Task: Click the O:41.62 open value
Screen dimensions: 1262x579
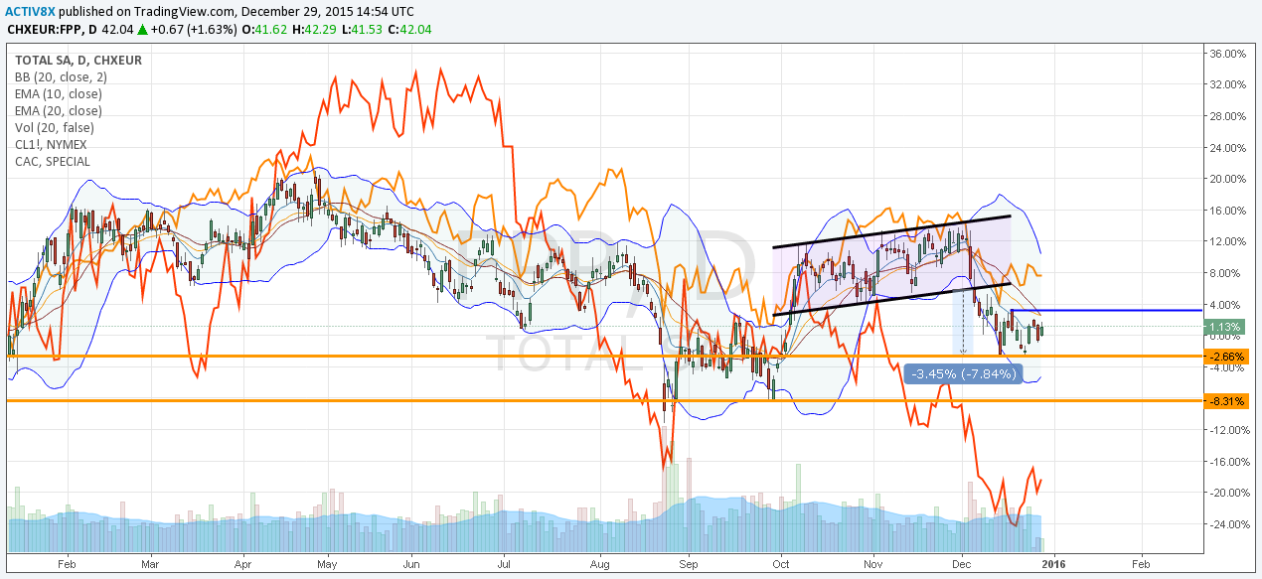Action: tap(265, 29)
